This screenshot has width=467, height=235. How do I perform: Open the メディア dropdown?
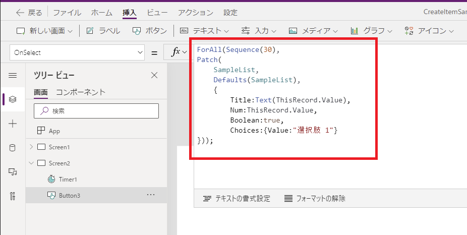(x=314, y=31)
